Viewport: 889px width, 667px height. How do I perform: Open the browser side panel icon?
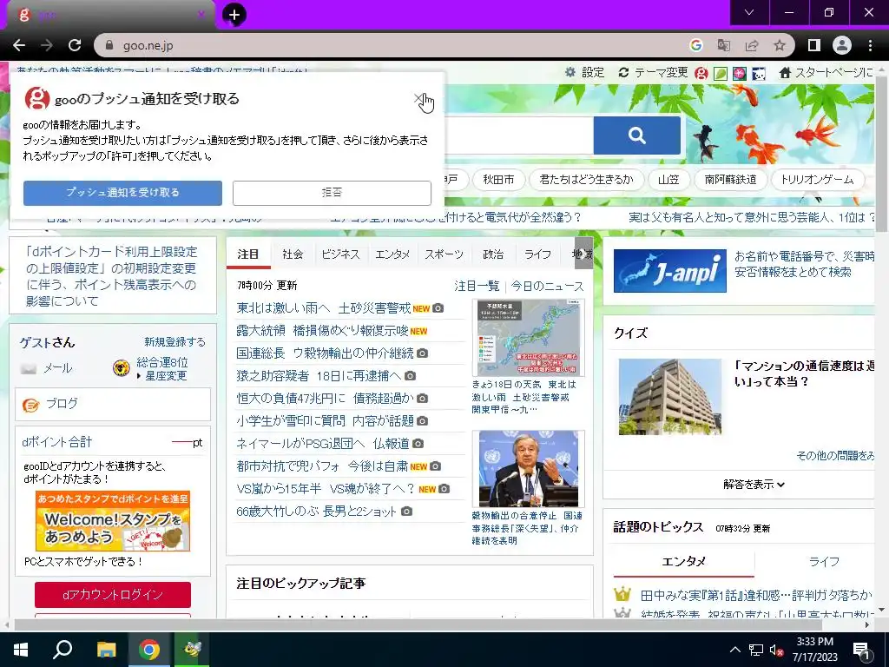[814, 45]
